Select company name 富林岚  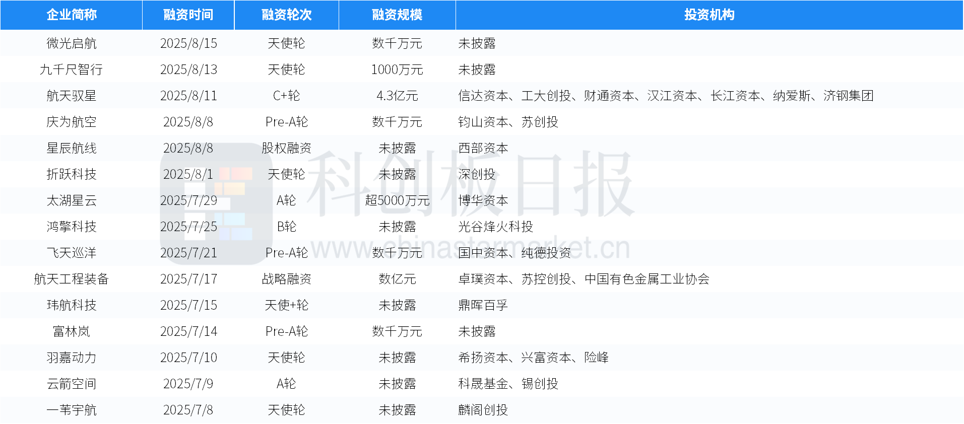72,331
